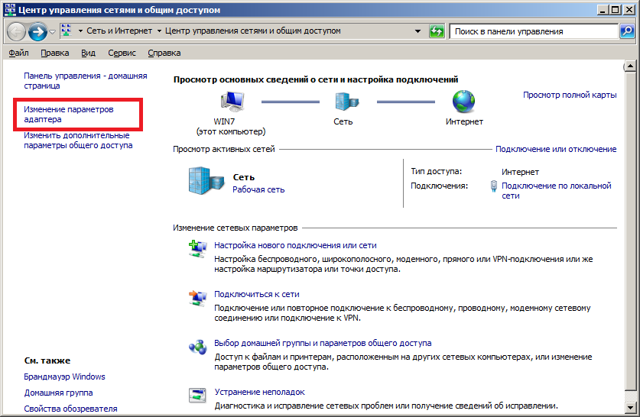
Task: Click the Устранение неполадок troubleshooting icon
Action: (197, 396)
